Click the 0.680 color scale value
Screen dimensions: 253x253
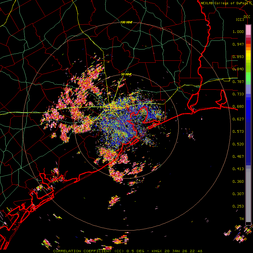(238, 107)
